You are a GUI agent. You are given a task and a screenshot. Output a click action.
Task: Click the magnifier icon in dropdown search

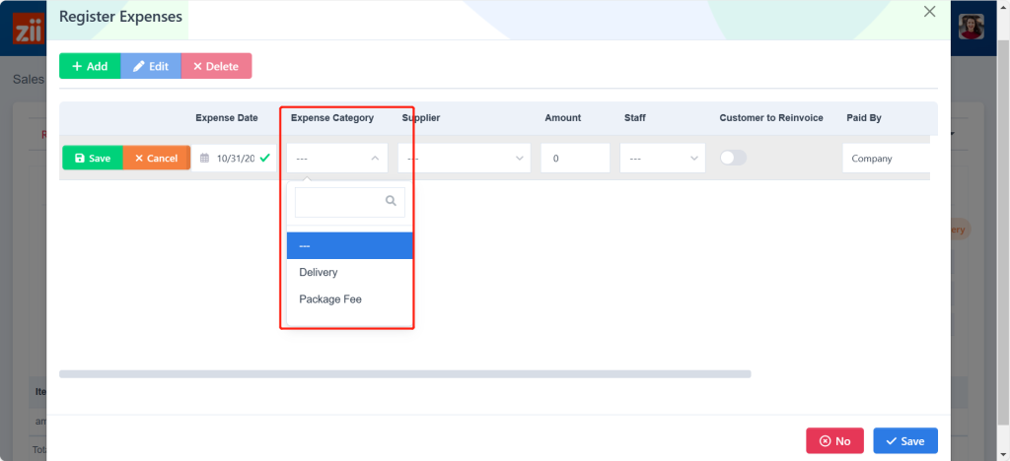(x=391, y=201)
